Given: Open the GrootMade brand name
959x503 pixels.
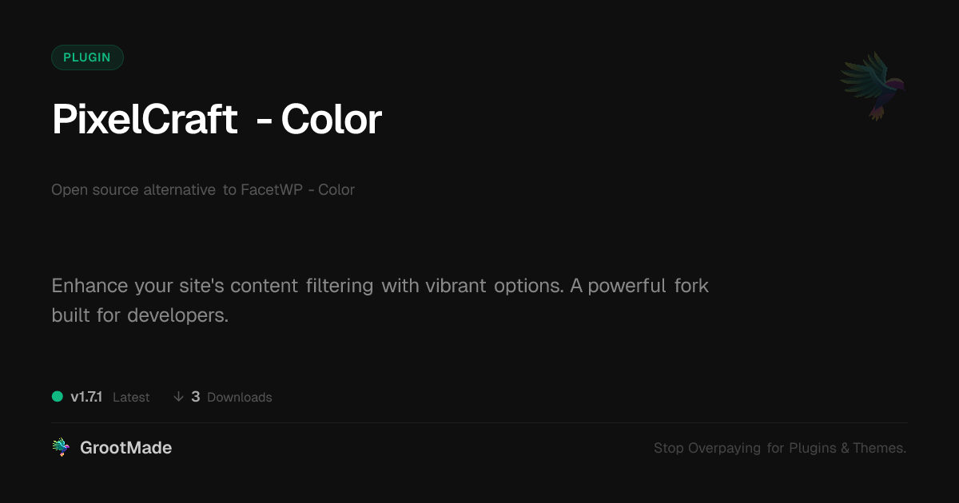Looking at the screenshot, I should [125, 448].
